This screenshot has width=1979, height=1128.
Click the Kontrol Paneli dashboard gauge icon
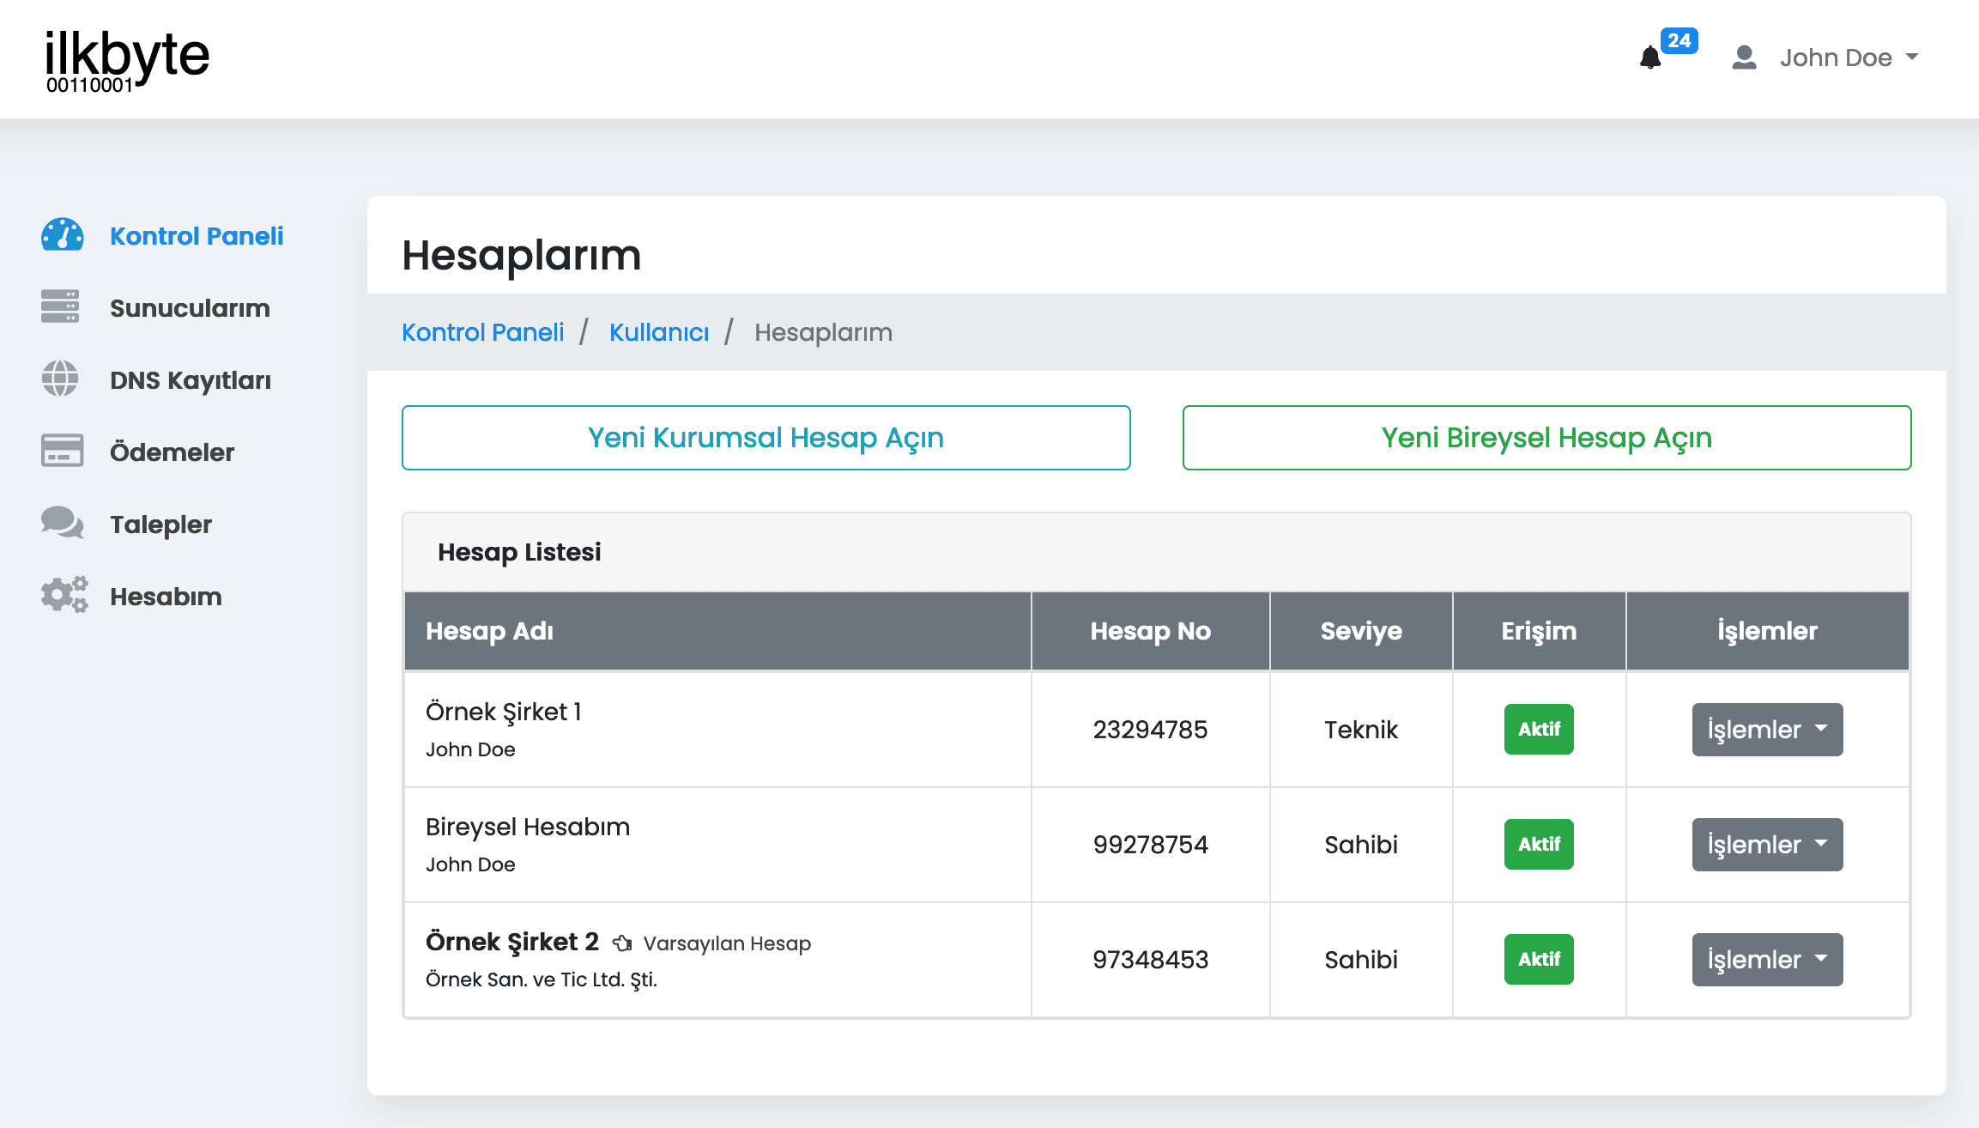click(x=62, y=234)
